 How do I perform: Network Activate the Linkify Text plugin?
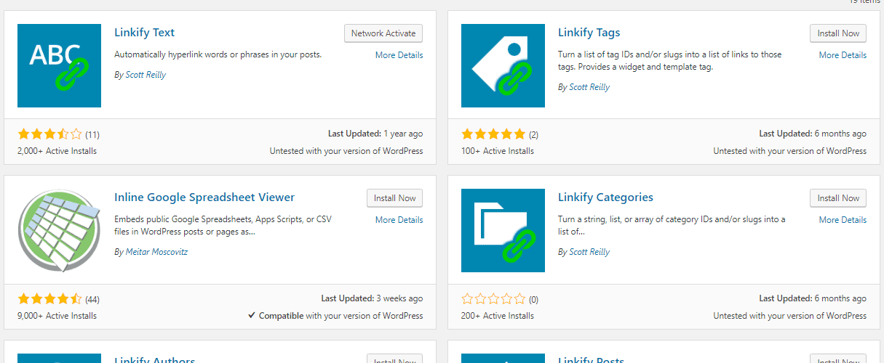coord(383,33)
